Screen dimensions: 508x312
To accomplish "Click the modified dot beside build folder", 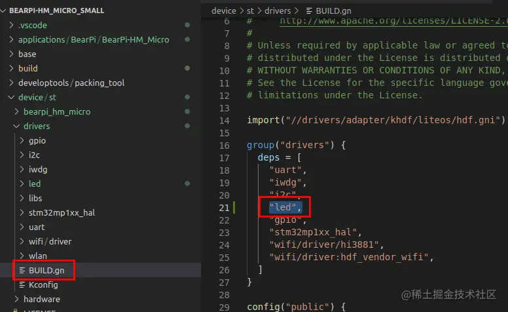I will pos(187,68).
